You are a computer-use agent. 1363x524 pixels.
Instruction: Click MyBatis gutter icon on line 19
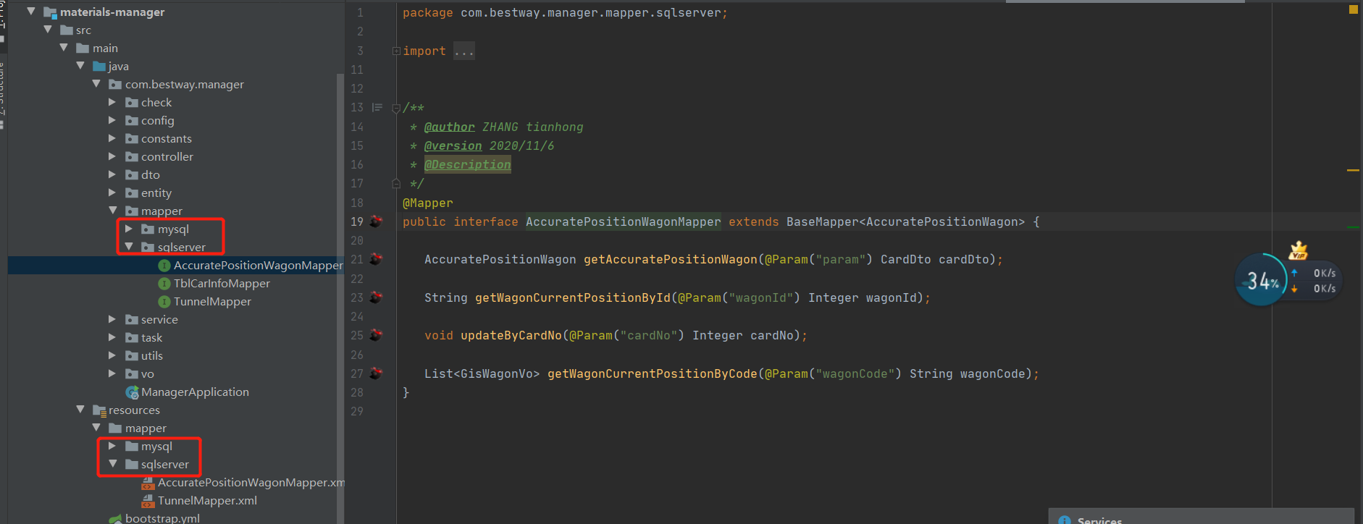pos(376,221)
